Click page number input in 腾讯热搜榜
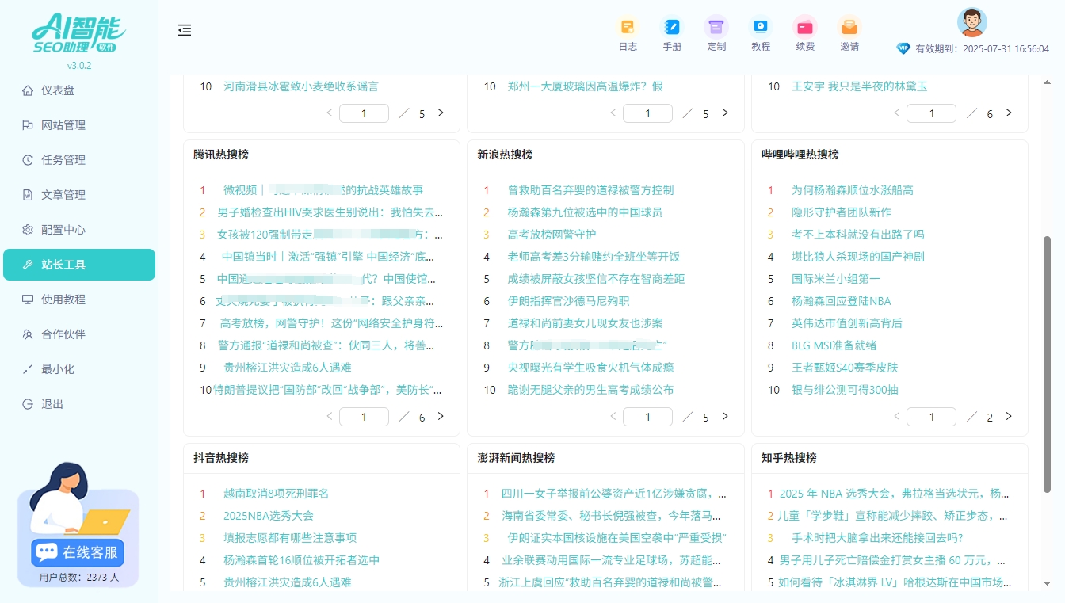1065x603 pixels. [364, 417]
